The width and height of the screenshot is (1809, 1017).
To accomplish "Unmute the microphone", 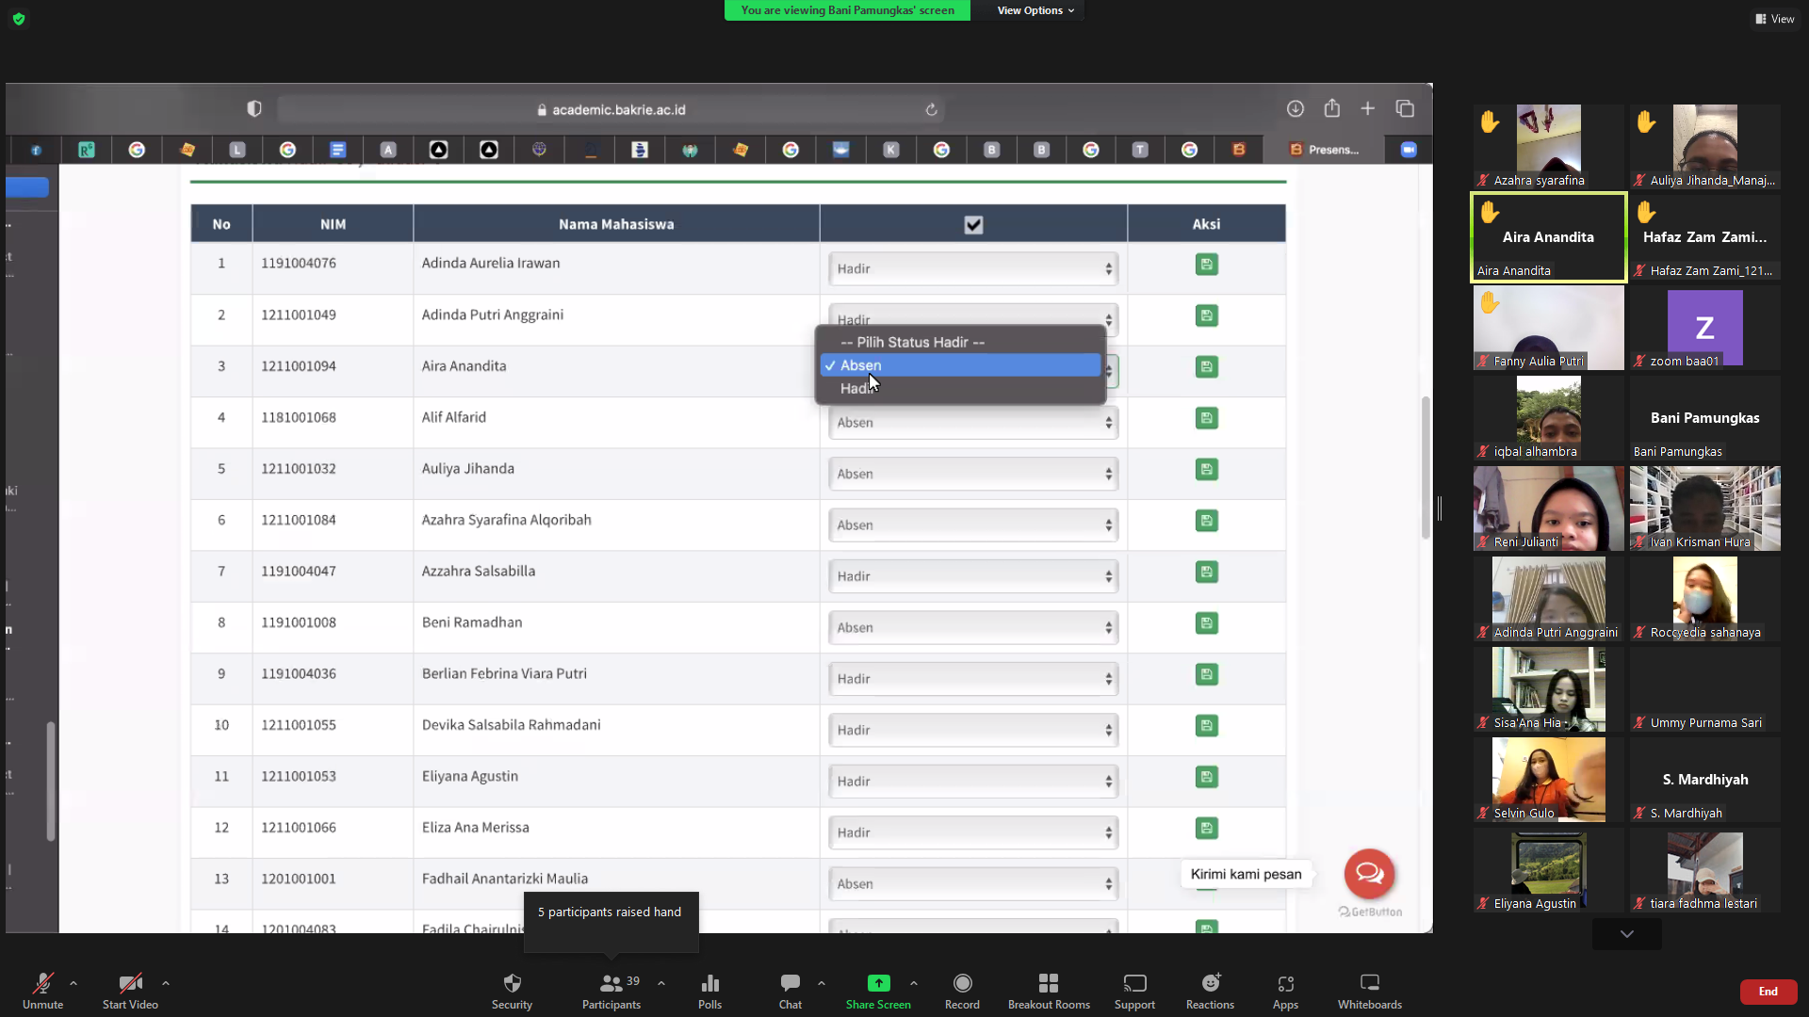I will coord(43,991).
